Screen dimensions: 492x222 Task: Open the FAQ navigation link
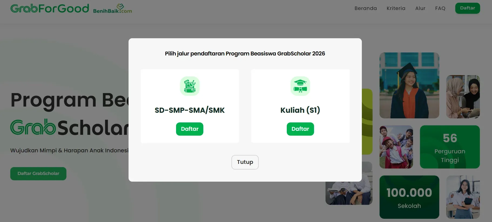440,8
